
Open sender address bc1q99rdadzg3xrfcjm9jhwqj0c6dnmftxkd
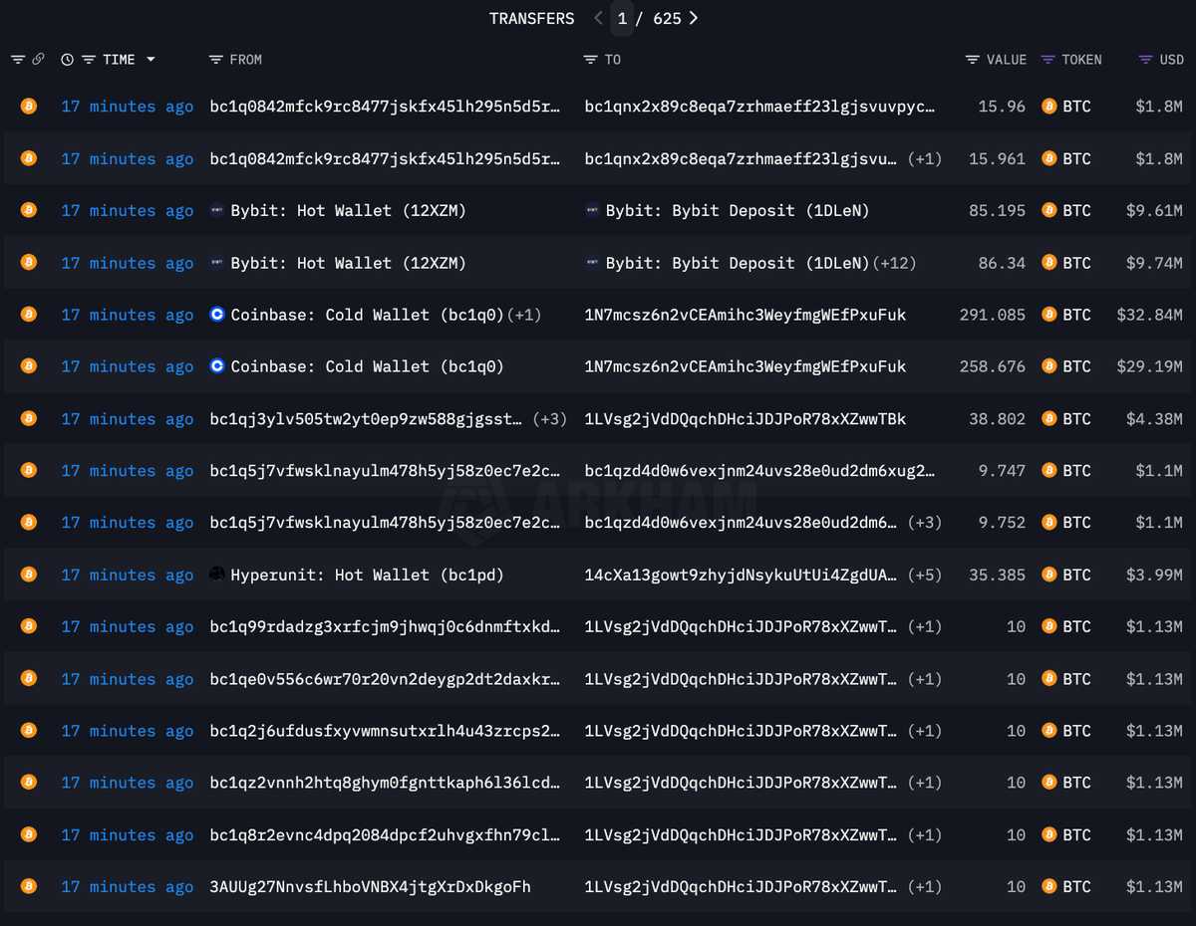[x=386, y=626]
